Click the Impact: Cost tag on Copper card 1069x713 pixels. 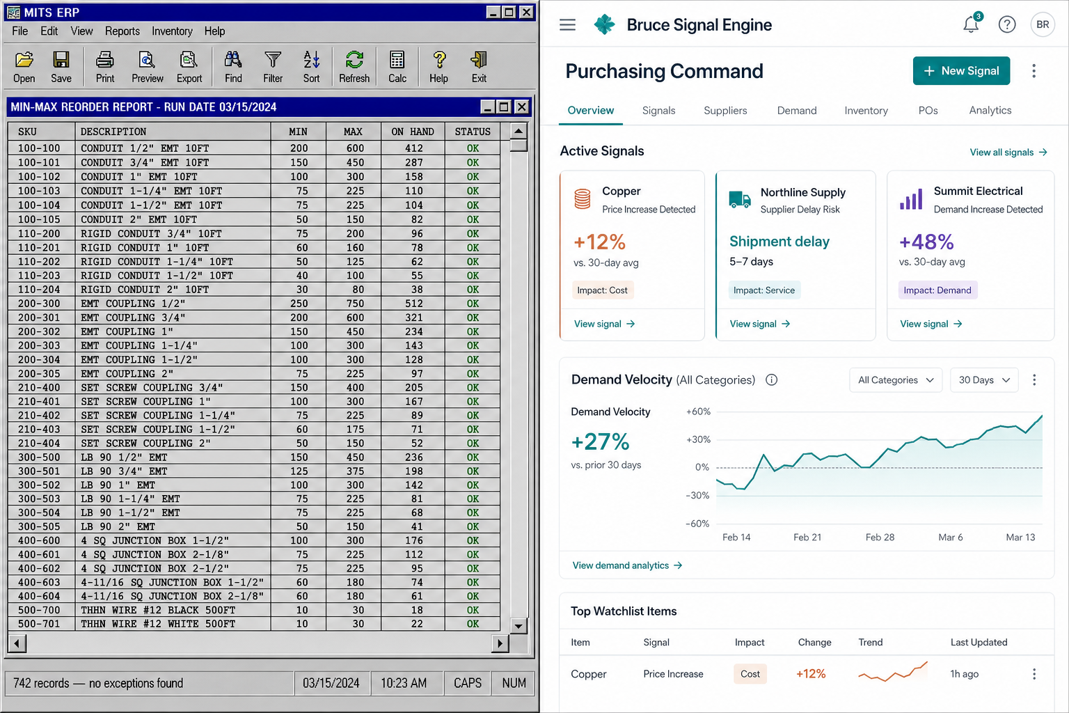tap(602, 290)
